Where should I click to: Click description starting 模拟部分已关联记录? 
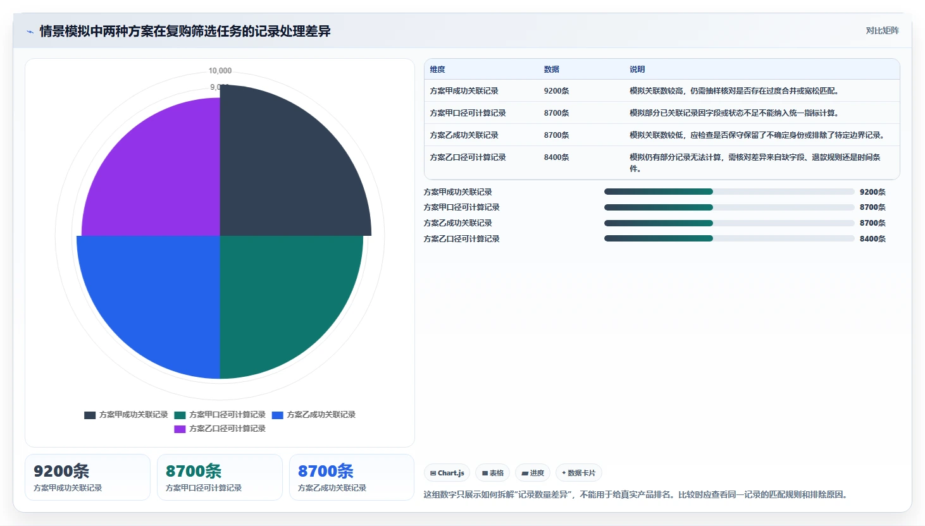[x=734, y=113]
